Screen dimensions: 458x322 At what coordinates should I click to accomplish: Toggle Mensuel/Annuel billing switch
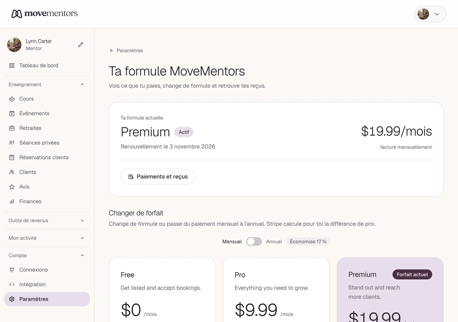point(254,242)
